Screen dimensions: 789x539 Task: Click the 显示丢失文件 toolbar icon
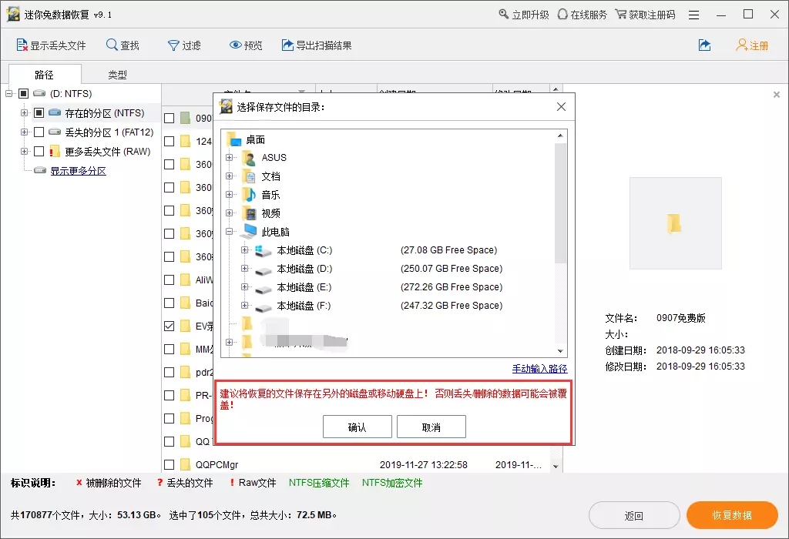22,45
